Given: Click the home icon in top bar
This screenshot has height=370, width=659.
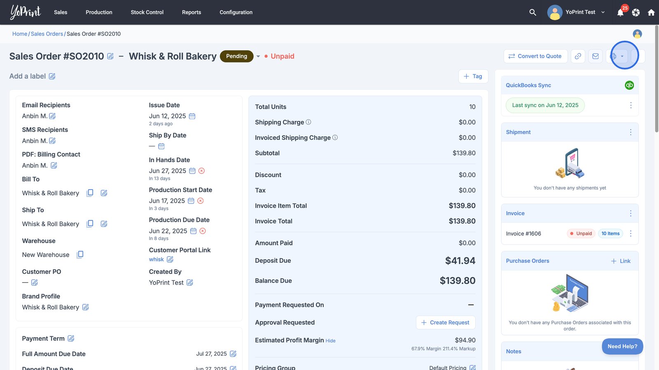Looking at the screenshot, I should tap(651, 12).
